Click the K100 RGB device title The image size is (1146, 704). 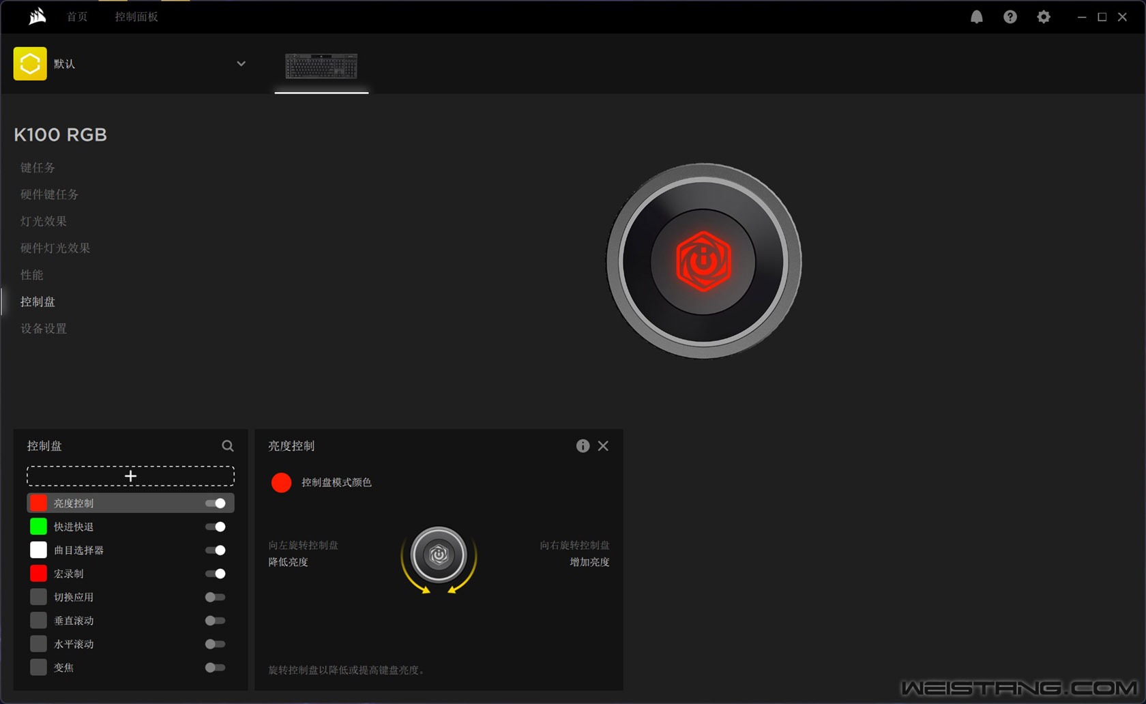(x=60, y=134)
